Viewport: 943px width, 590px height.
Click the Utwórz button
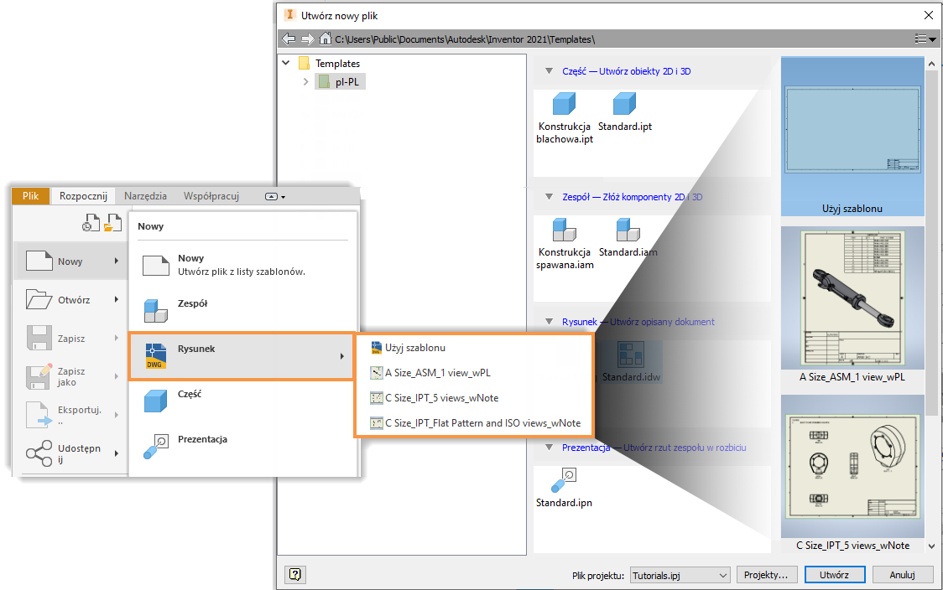pos(834,575)
